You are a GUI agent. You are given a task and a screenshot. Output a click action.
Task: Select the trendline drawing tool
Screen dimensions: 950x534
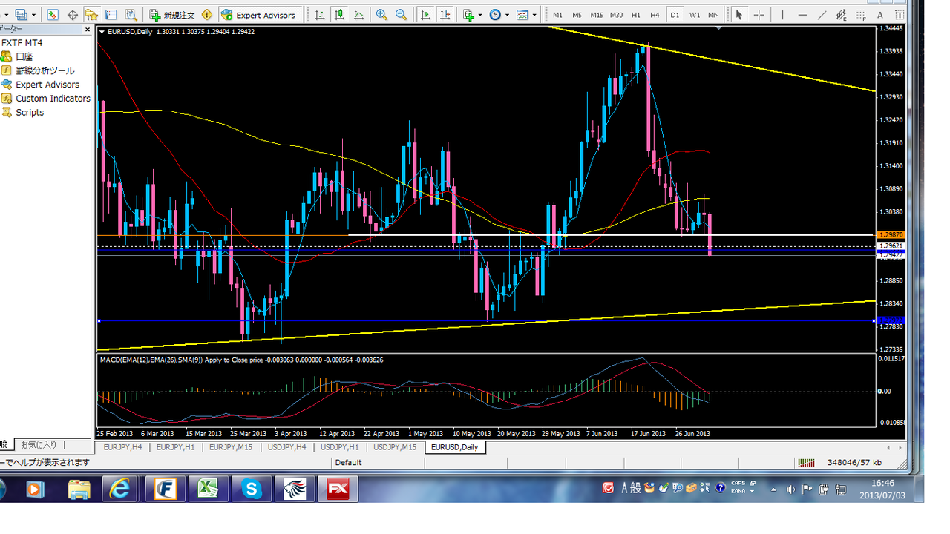[822, 15]
